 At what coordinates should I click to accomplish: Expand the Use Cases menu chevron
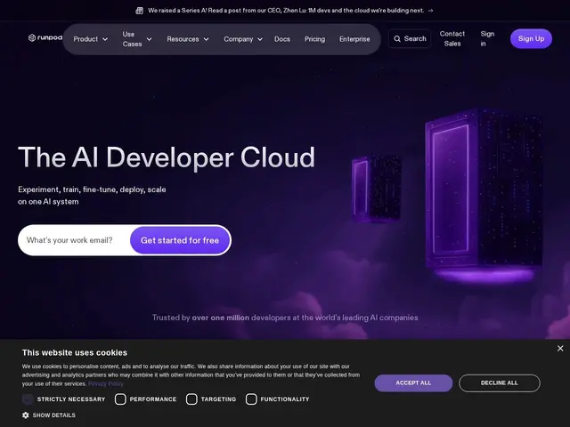[149, 39]
